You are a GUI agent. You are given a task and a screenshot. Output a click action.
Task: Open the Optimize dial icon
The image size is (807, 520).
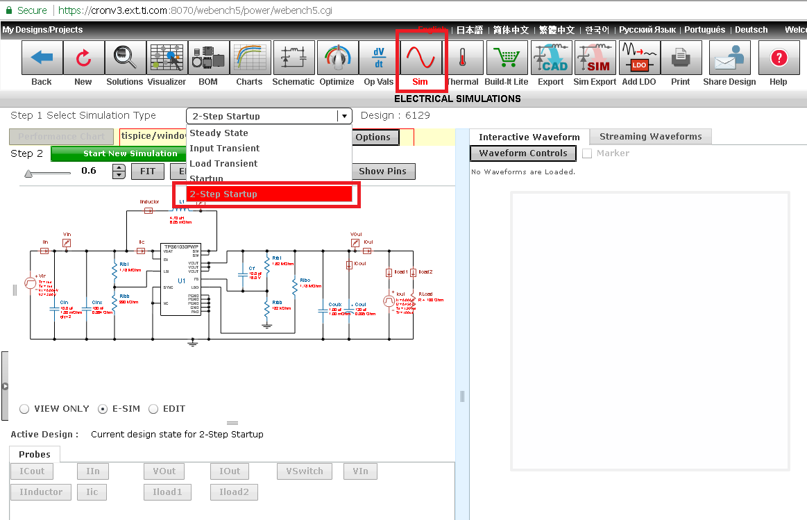point(338,58)
